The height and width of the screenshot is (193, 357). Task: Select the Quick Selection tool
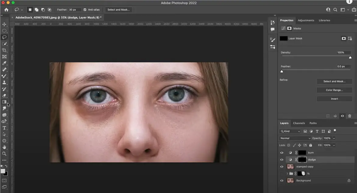click(4, 43)
